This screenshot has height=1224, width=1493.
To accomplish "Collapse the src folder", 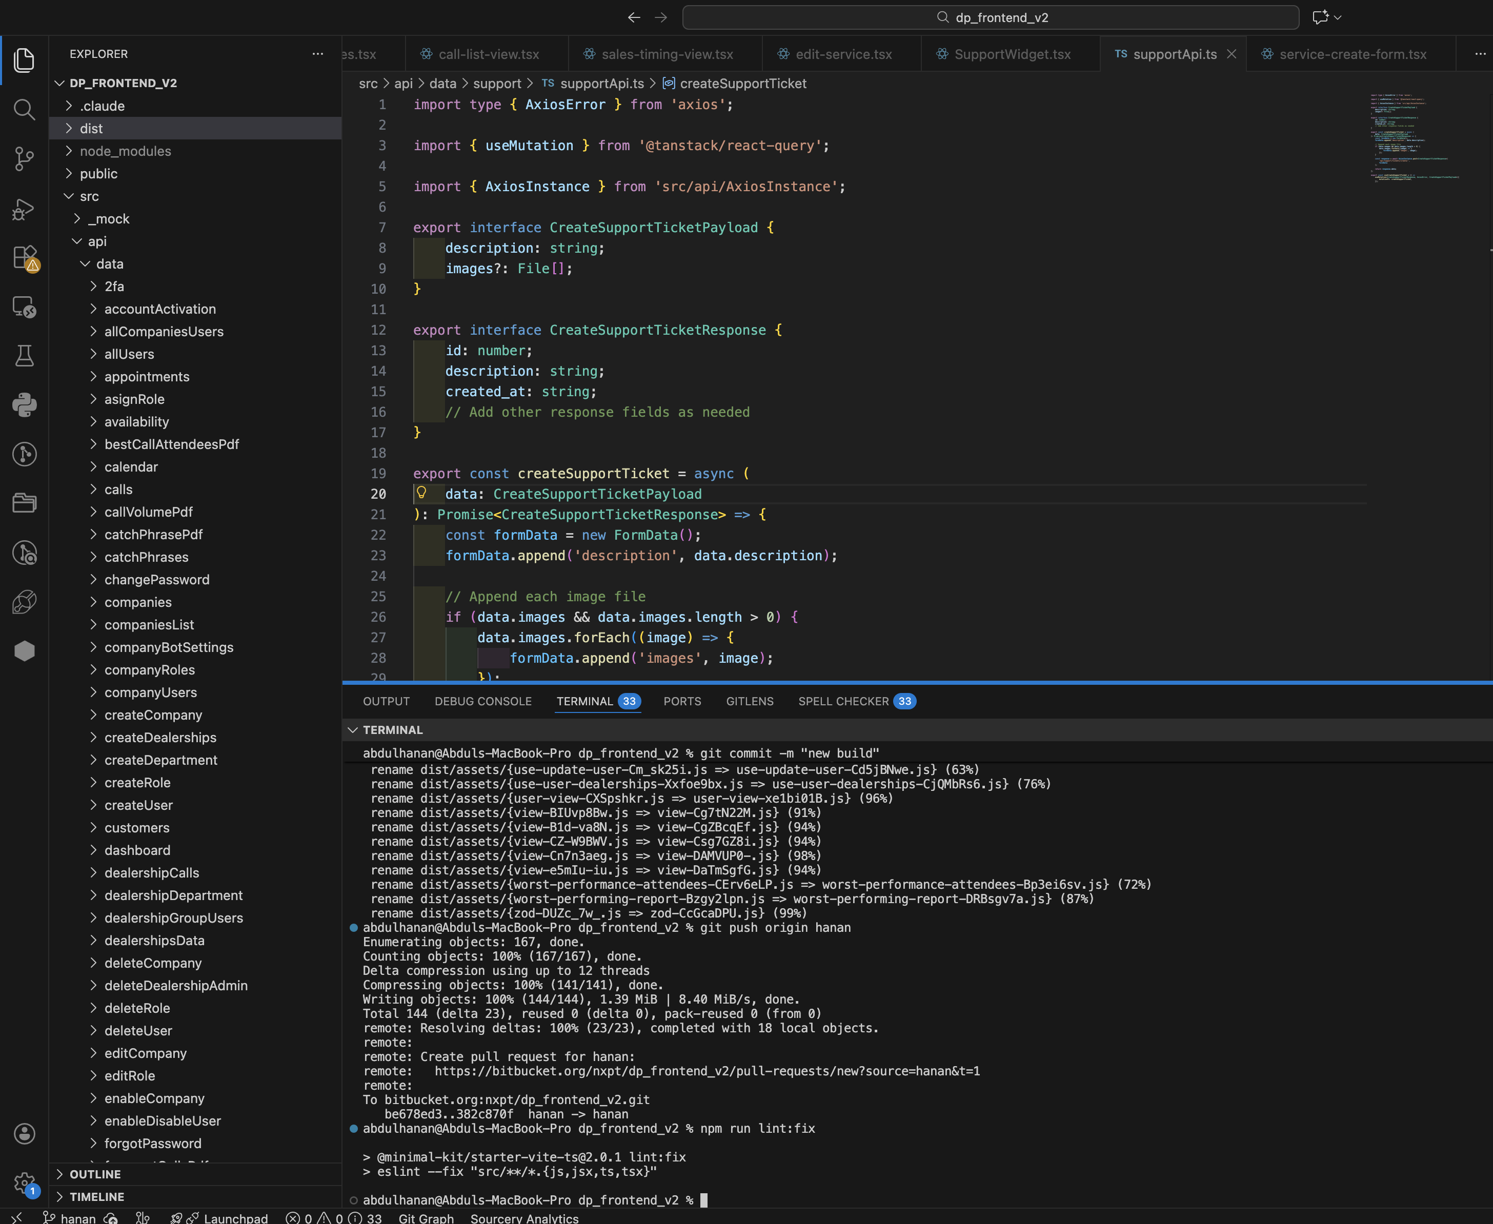I will (89, 196).
